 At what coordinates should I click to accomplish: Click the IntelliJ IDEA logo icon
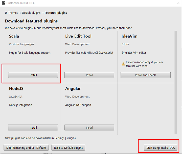click(4, 3)
